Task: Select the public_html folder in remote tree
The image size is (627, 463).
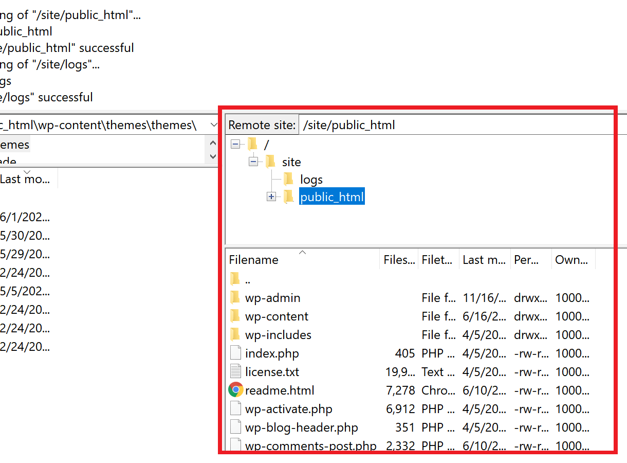Action: tap(332, 197)
